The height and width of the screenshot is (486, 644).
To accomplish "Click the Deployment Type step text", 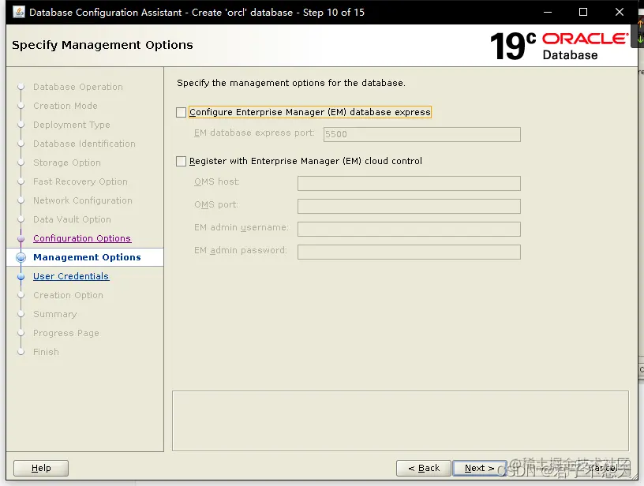I will pos(72,125).
